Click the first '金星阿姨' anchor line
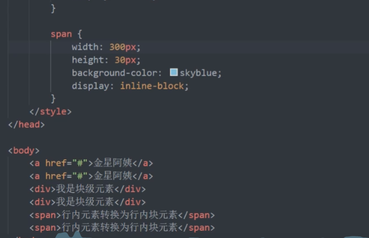 pos(91,163)
